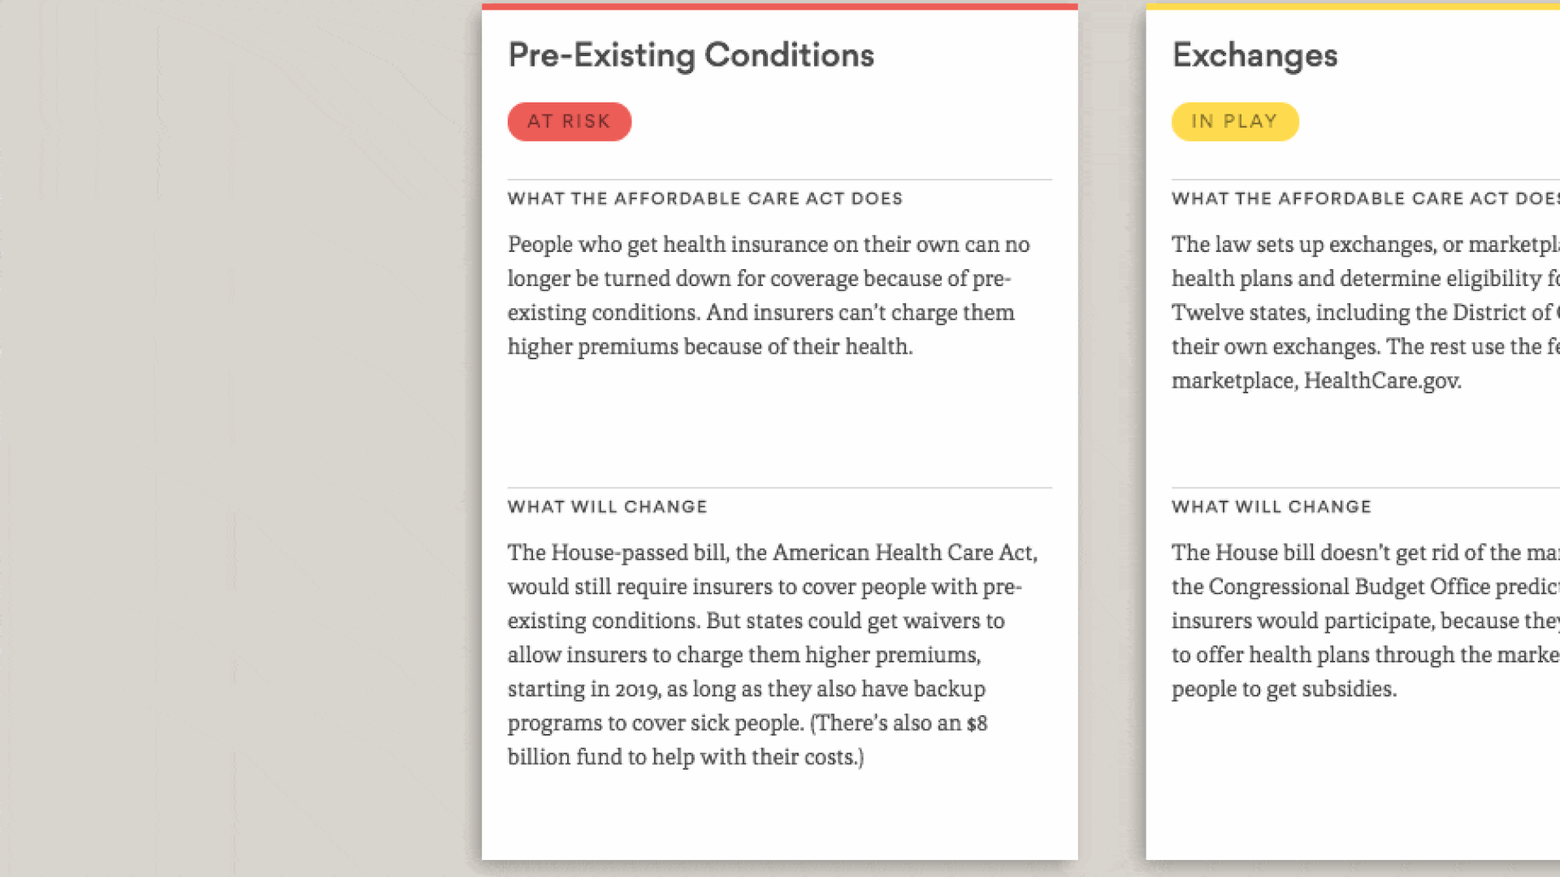This screenshot has height=877, width=1560.
Task: Click the Congressional Budget Office paragraph
Action: click(x=1365, y=620)
